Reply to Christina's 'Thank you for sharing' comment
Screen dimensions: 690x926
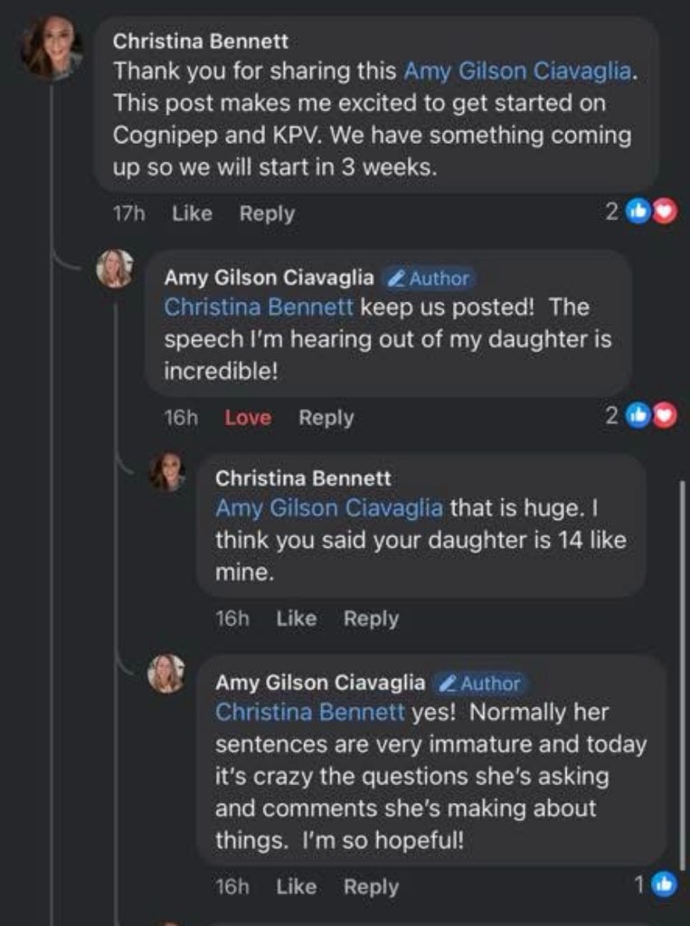267,213
